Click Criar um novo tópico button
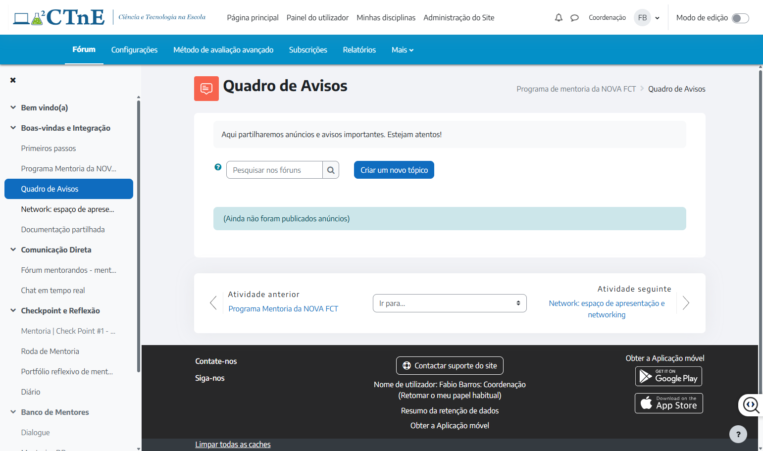Viewport: 763px width, 451px height. [394, 170]
